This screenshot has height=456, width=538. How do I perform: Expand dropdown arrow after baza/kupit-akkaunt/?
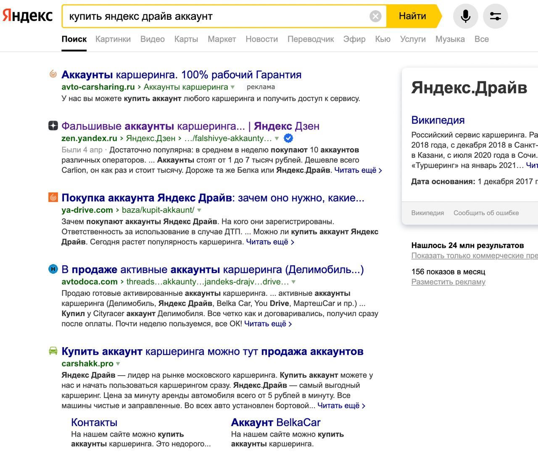click(x=199, y=210)
